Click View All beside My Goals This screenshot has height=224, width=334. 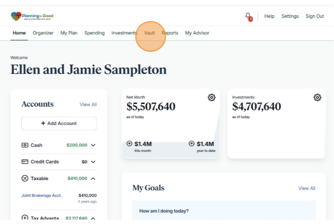click(x=307, y=188)
